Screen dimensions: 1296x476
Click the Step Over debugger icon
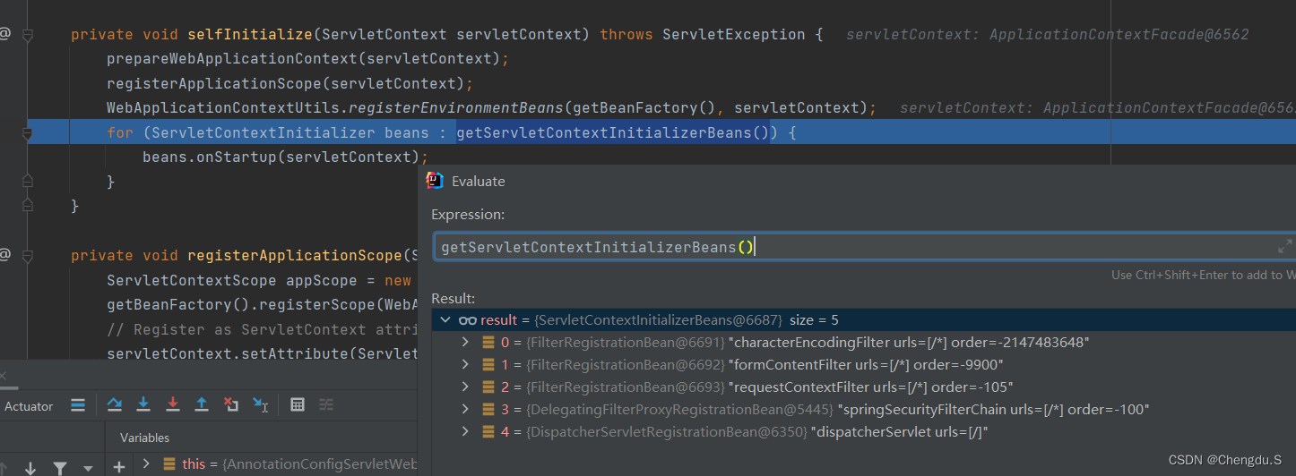coord(114,405)
